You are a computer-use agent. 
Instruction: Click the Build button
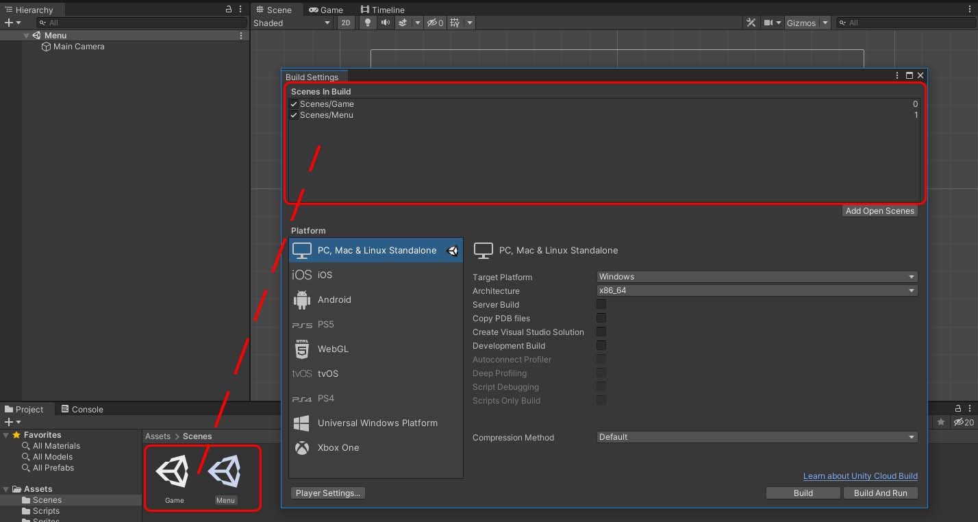(803, 493)
